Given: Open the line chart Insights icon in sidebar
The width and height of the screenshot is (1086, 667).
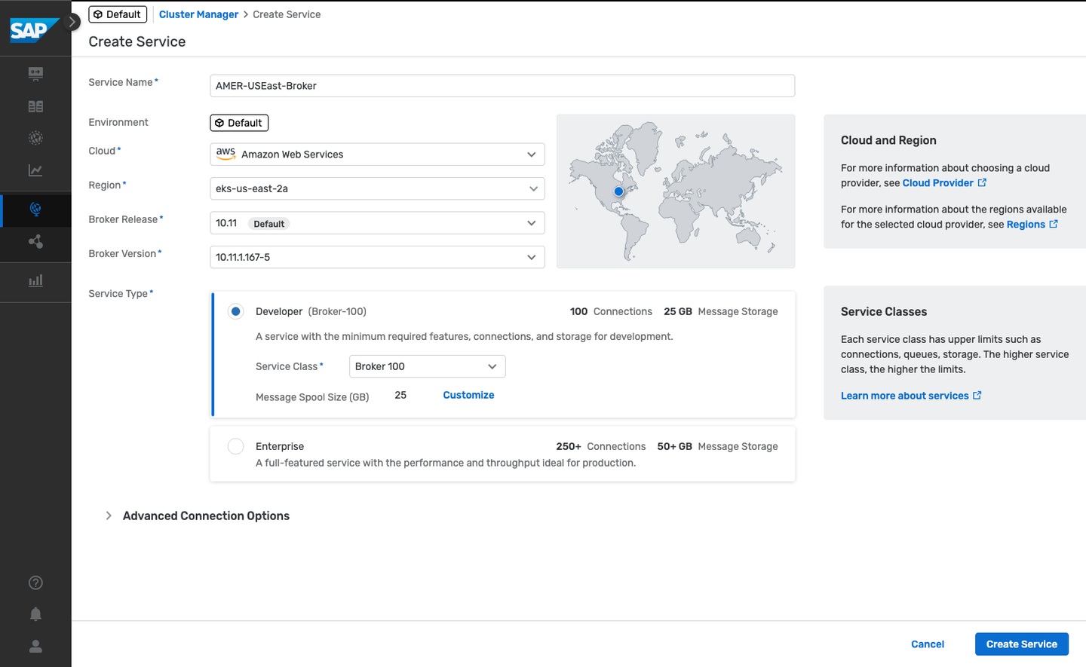Looking at the screenshot, I should (x=35, y=170).
